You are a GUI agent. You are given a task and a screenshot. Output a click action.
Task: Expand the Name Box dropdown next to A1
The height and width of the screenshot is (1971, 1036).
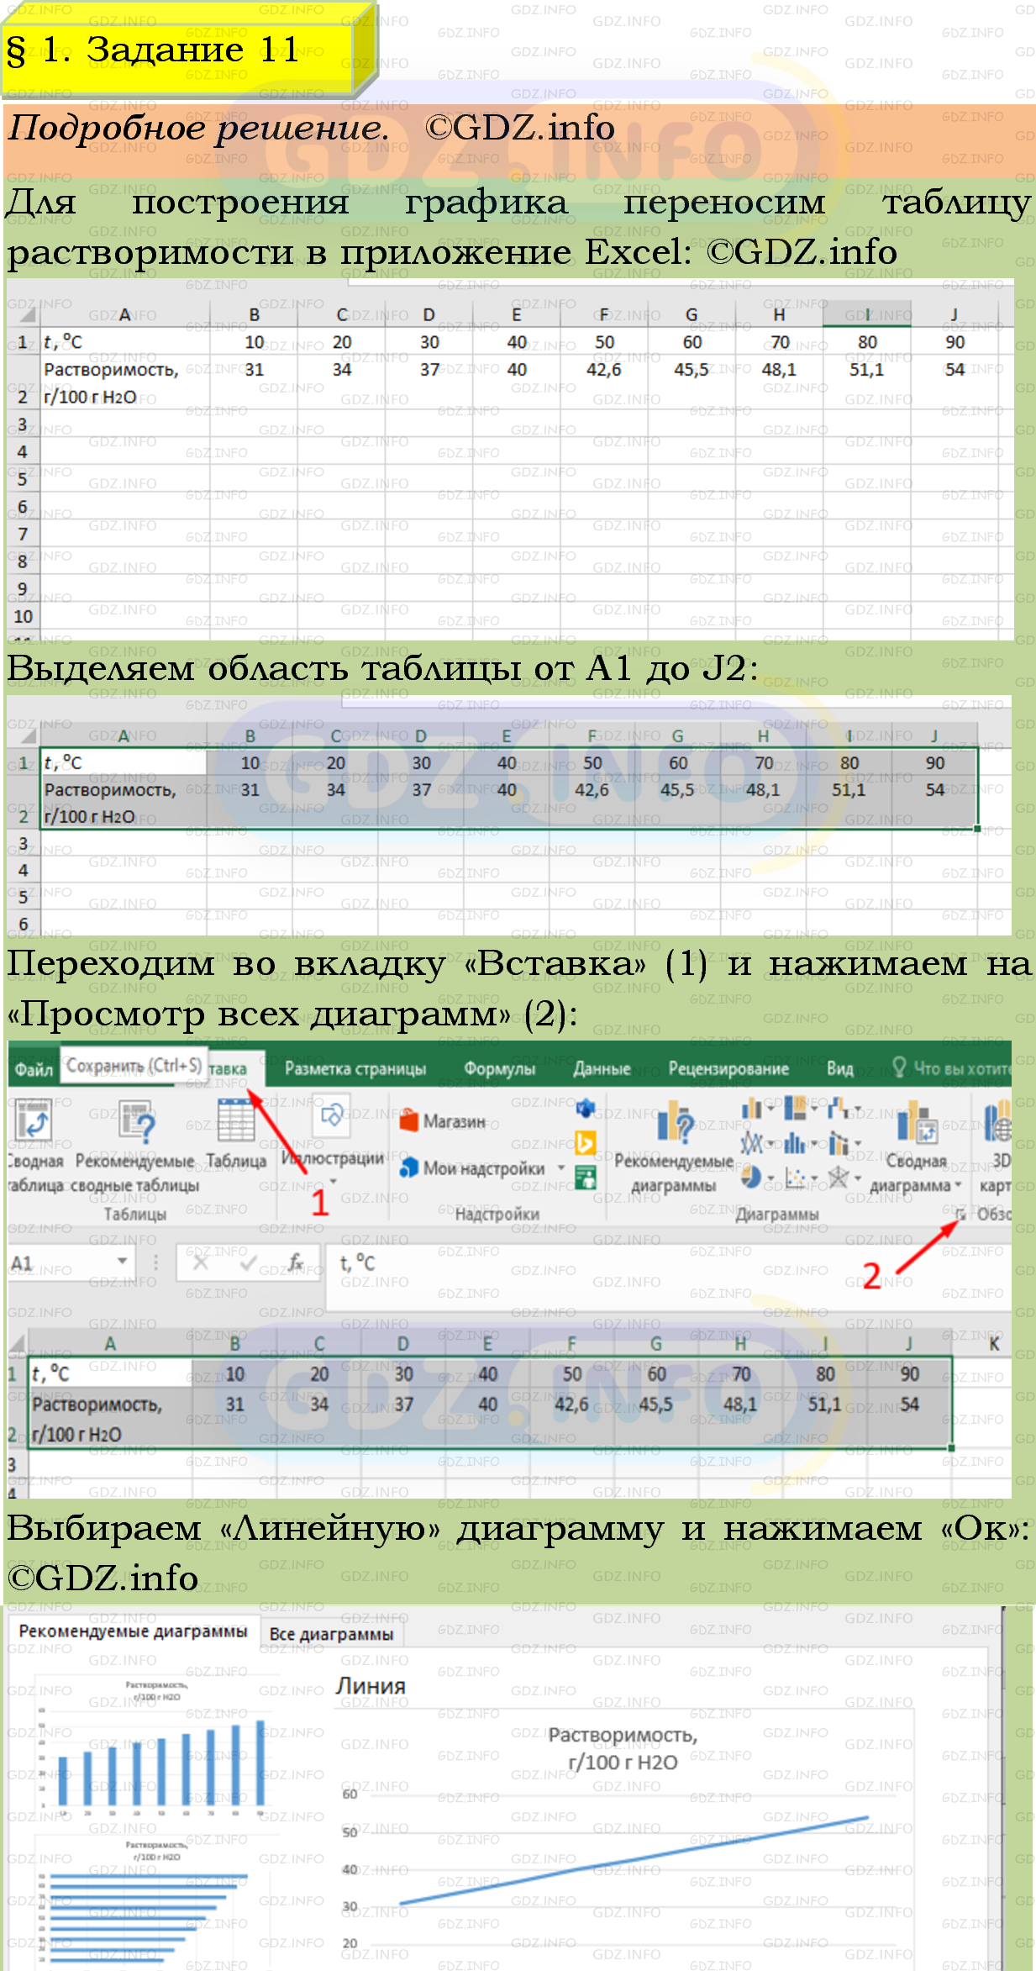click(x=123, y=1261)
